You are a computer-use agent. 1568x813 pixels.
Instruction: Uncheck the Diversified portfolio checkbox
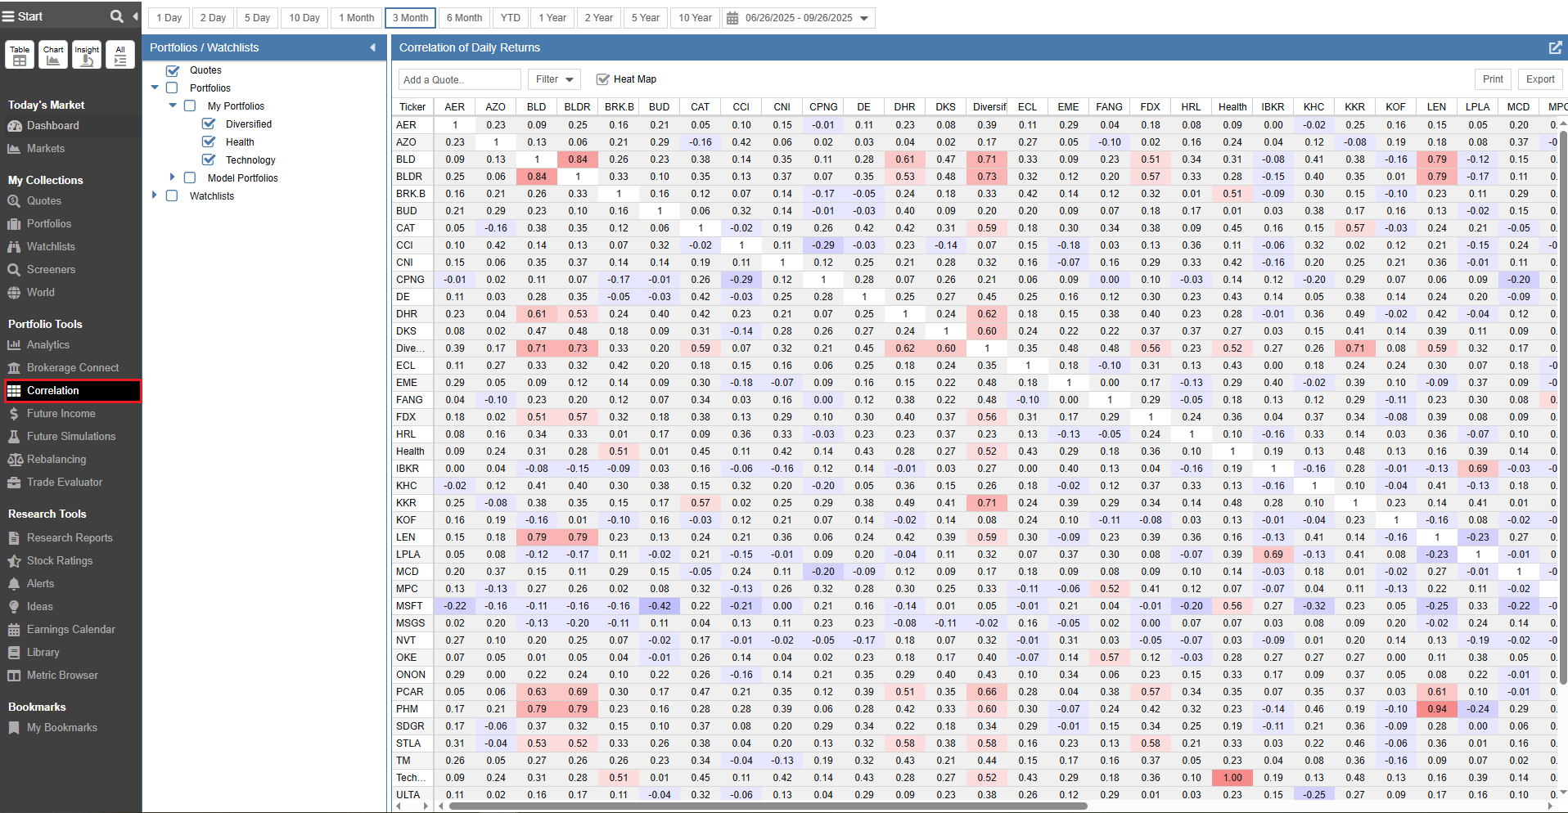click(209, 124)
